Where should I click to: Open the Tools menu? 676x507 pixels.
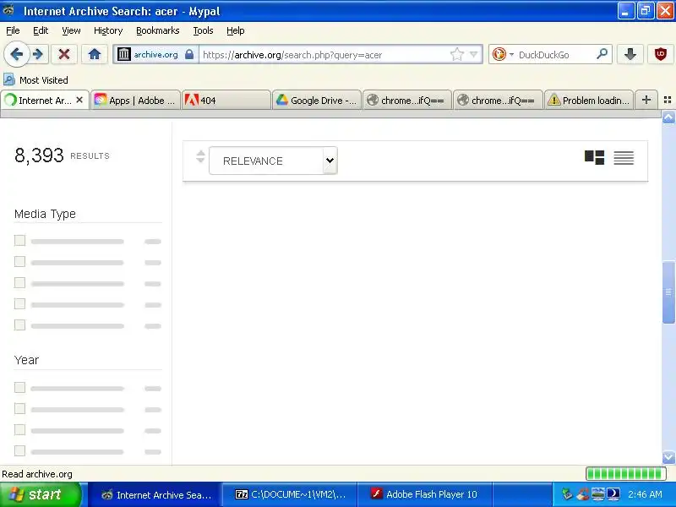pyautogui.click(x=203, y=30)
